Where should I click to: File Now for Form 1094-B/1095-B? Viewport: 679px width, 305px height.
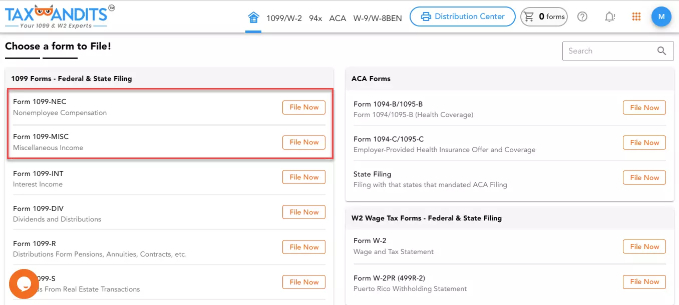click(x=644, y=107)
